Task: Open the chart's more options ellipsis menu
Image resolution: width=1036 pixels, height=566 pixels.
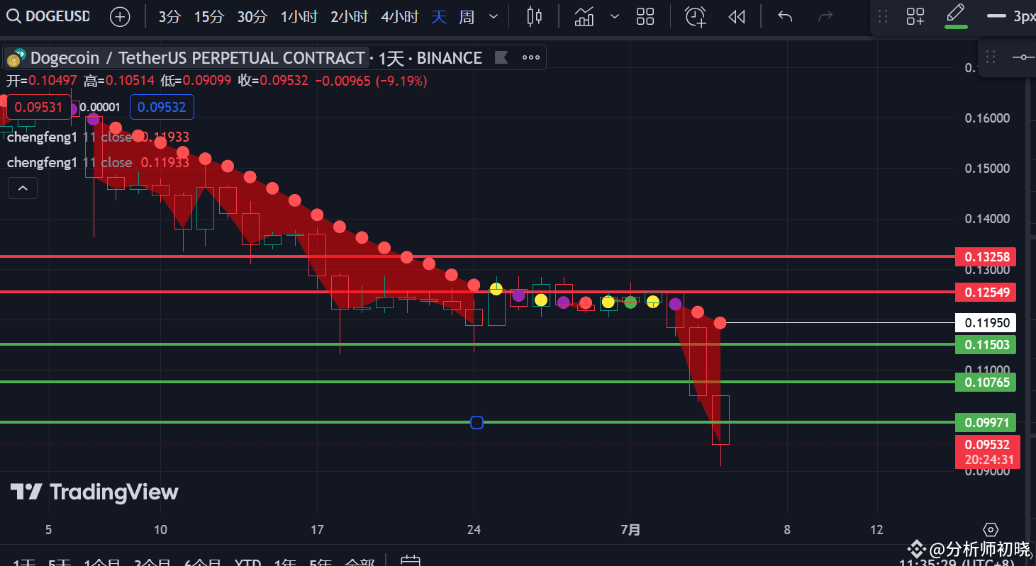Action: (x=531, y=57)
